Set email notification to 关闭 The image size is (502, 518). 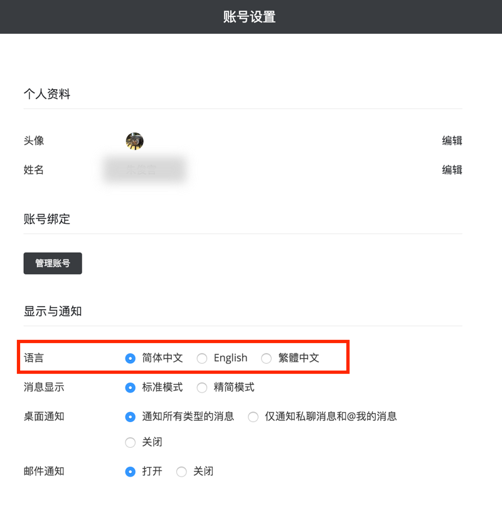(x=182, y=472)
